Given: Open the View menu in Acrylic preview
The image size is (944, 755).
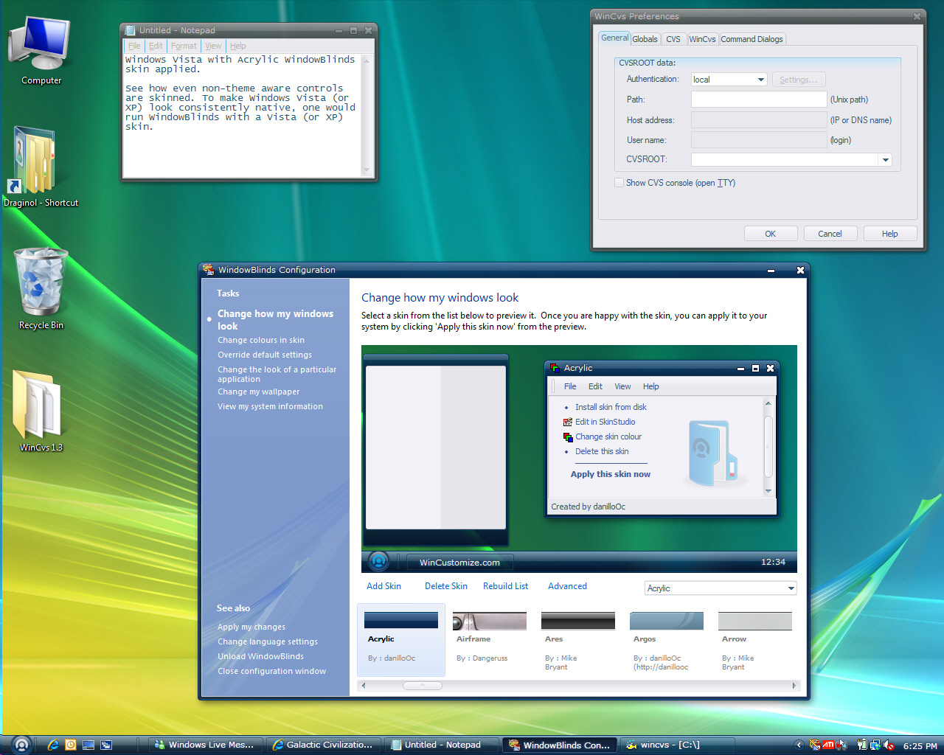Looking at the screenshot, I should [622, 386].
